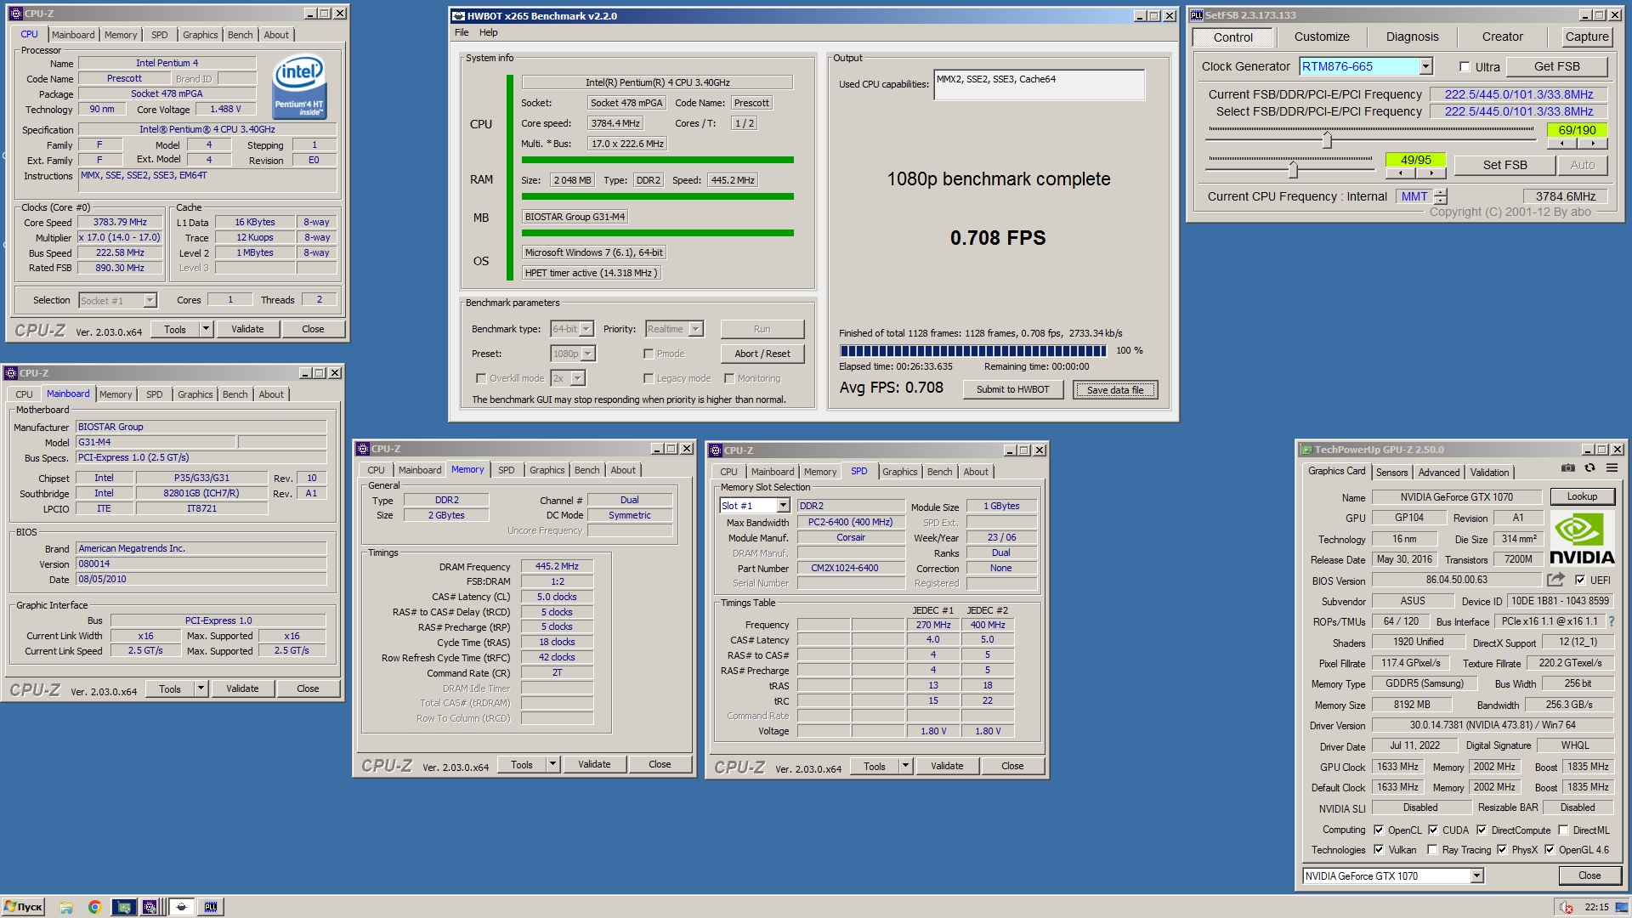Open Capture tab in SetFSB
Image resolution: width=1632 pixels, height=918 pixels.
(1587, 37)
